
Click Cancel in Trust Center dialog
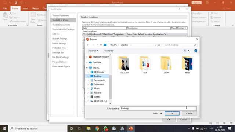183,120
